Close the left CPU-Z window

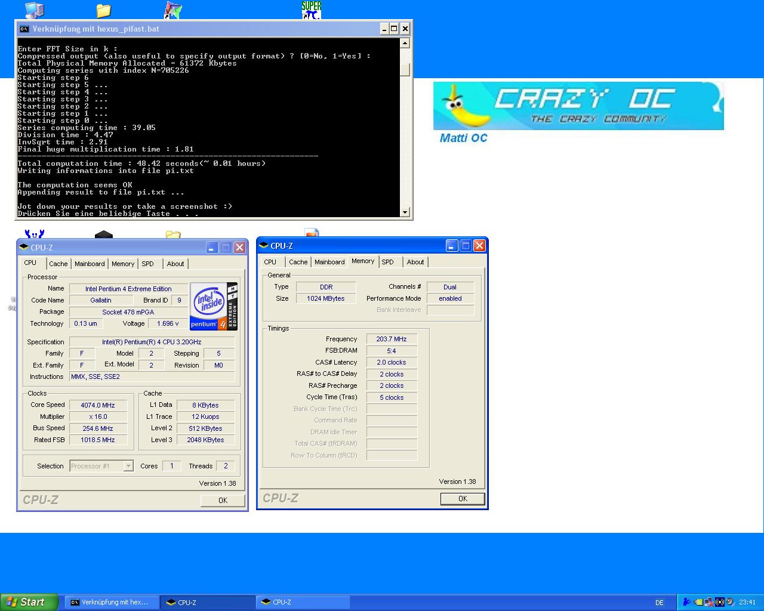coord(239,247)
